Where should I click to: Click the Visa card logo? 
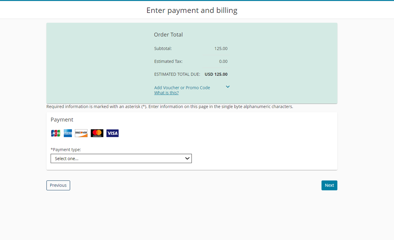pos(112,133)
